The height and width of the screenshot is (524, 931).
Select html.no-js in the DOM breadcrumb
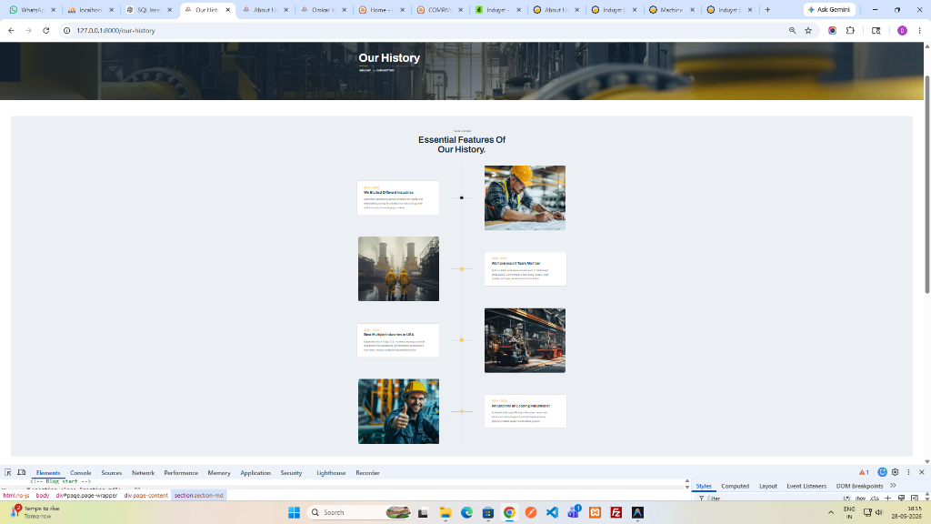click(16, 495)
